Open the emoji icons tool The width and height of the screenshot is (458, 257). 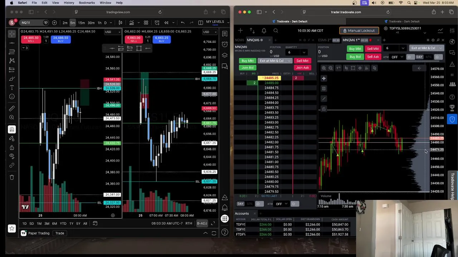tap(12, 96)
